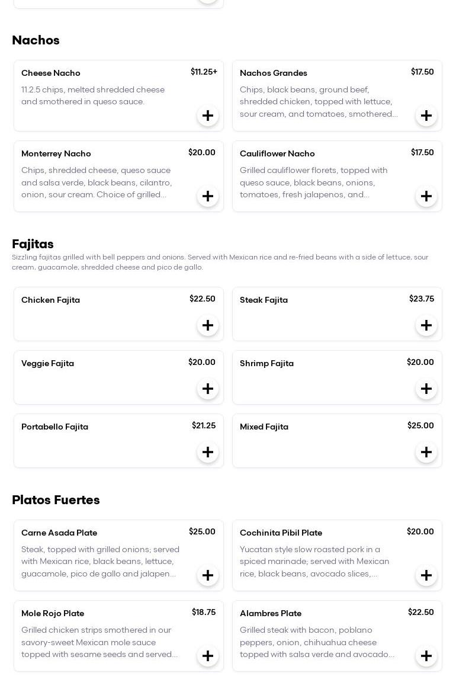Add Veggie Fajita to cart
This screenshot has width=456, height=676.
point(208,389)
